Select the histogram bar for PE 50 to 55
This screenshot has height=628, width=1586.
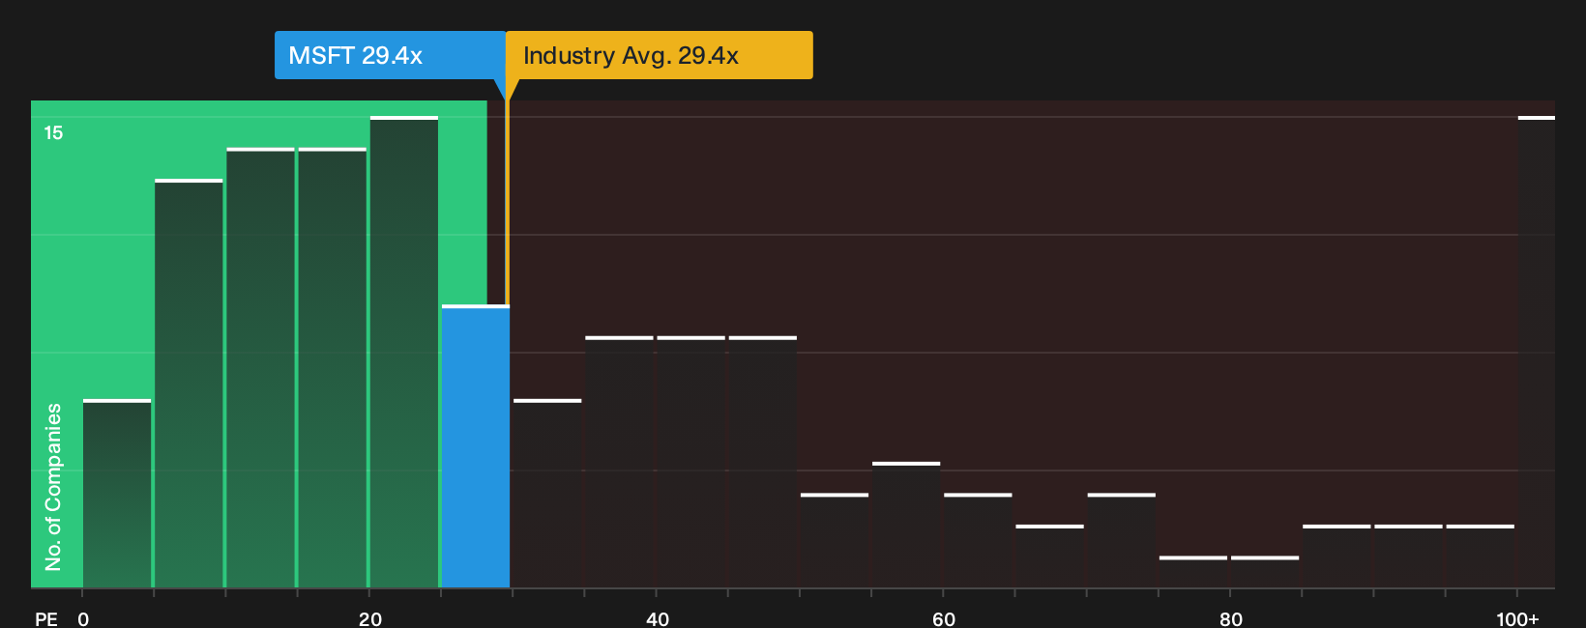click(835, 540)
